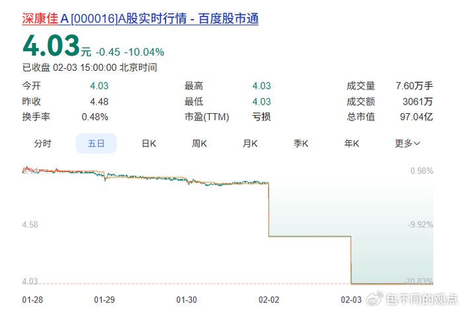
Task: Select the 季K chart tab
Action: (x=301, y=144)
